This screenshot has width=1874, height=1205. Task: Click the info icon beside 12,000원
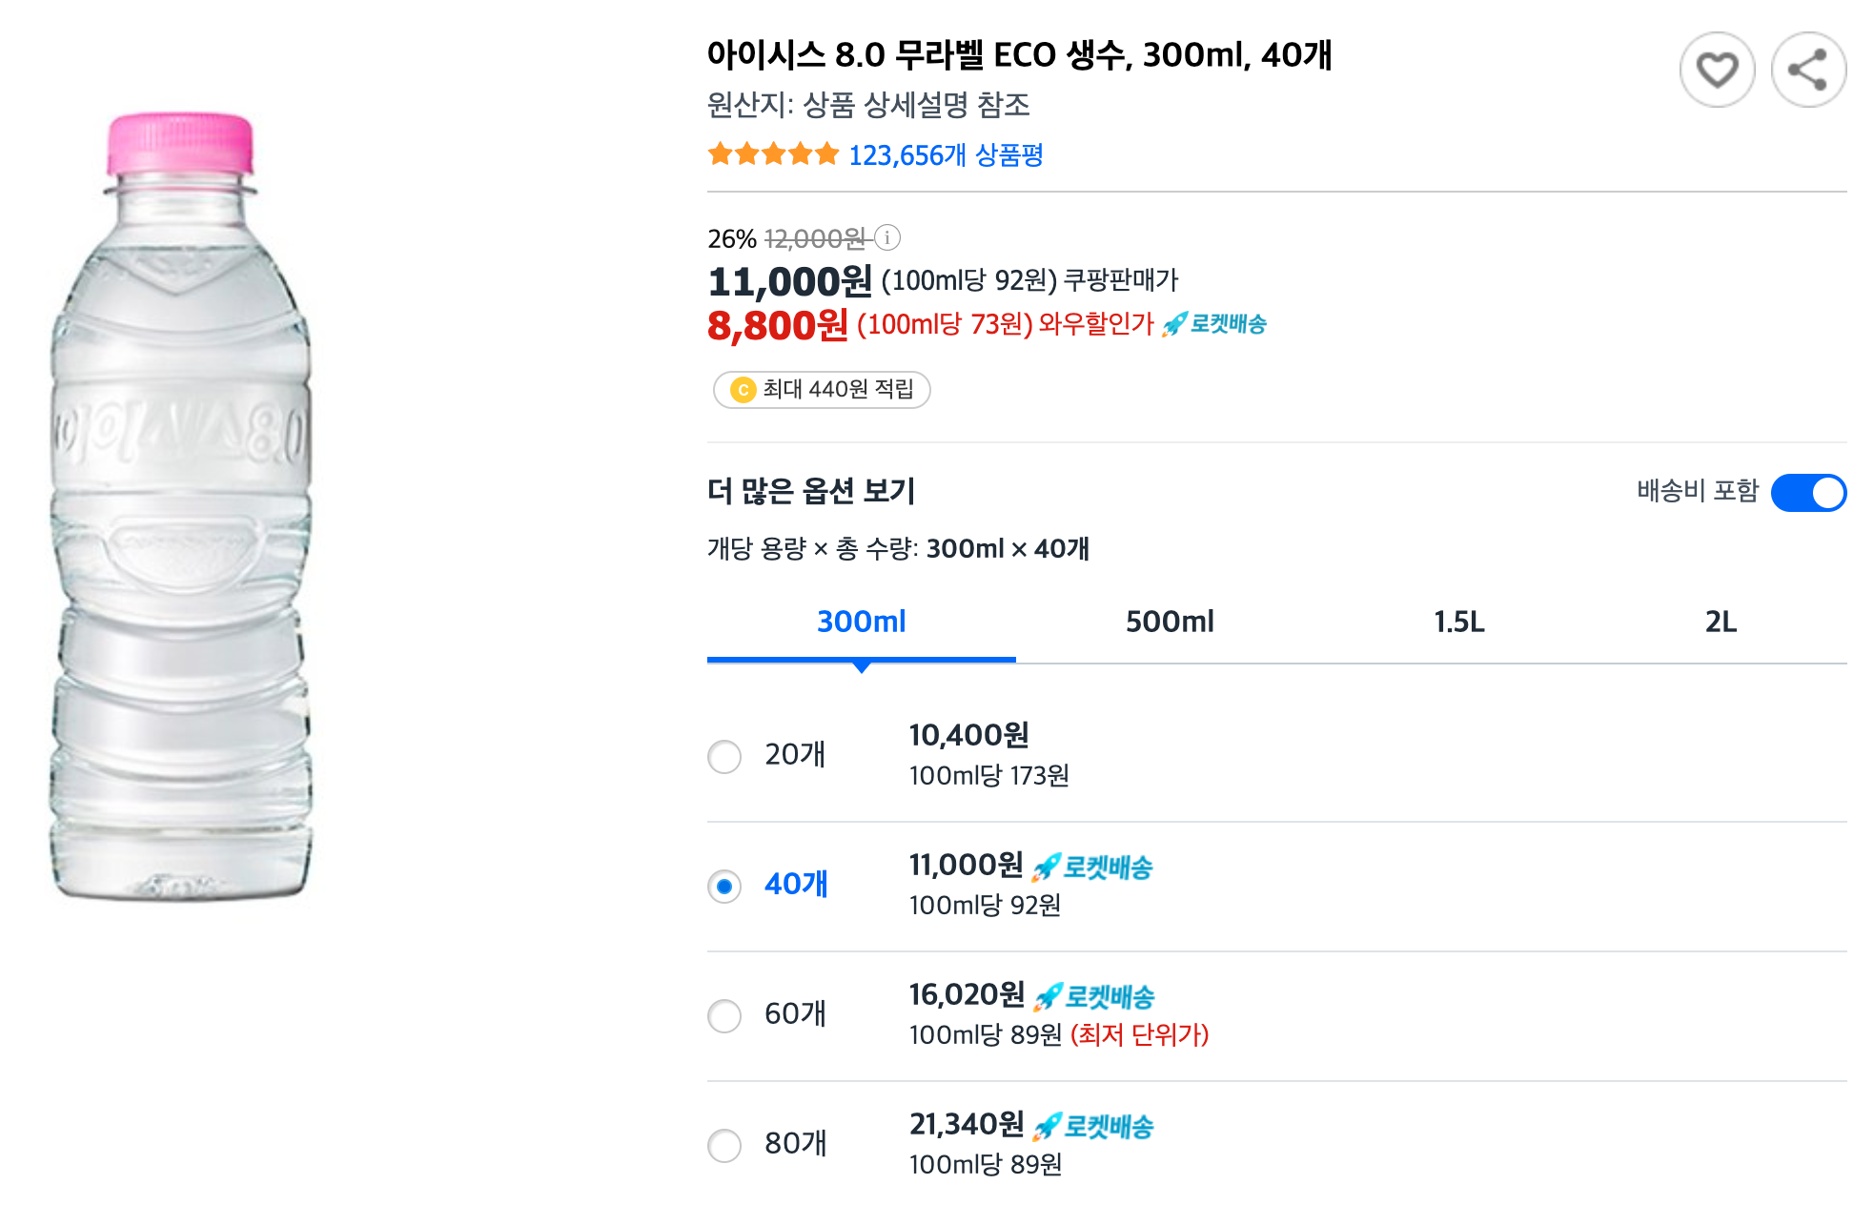(888, 239)
